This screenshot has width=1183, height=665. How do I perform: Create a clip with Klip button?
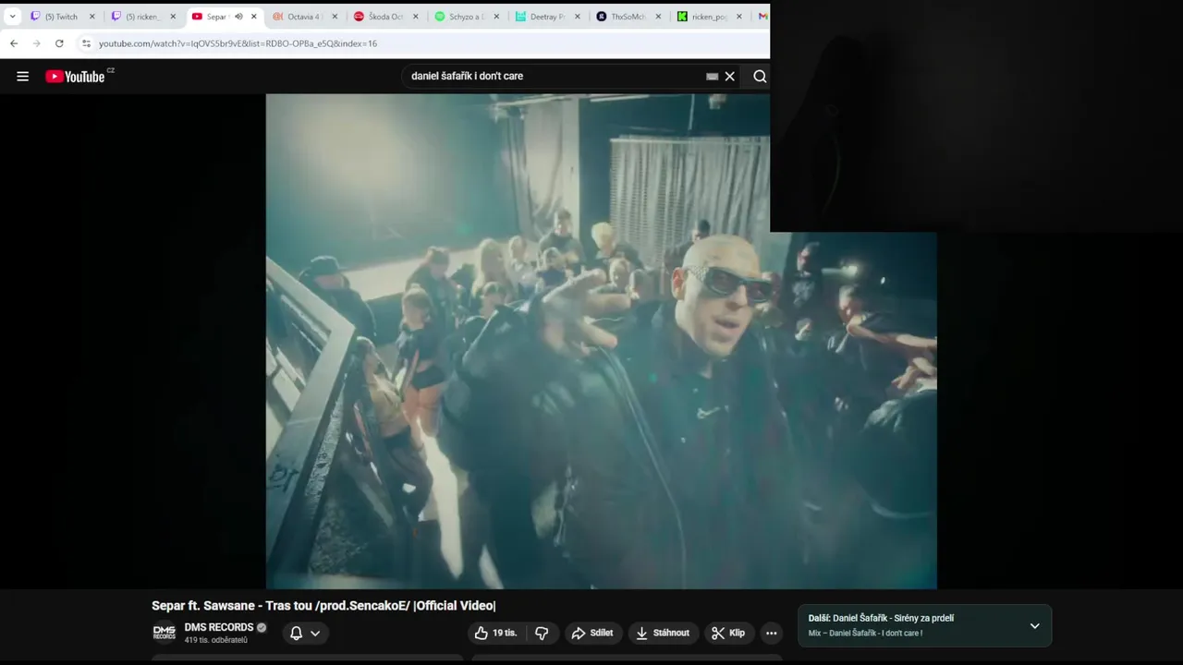728,633
